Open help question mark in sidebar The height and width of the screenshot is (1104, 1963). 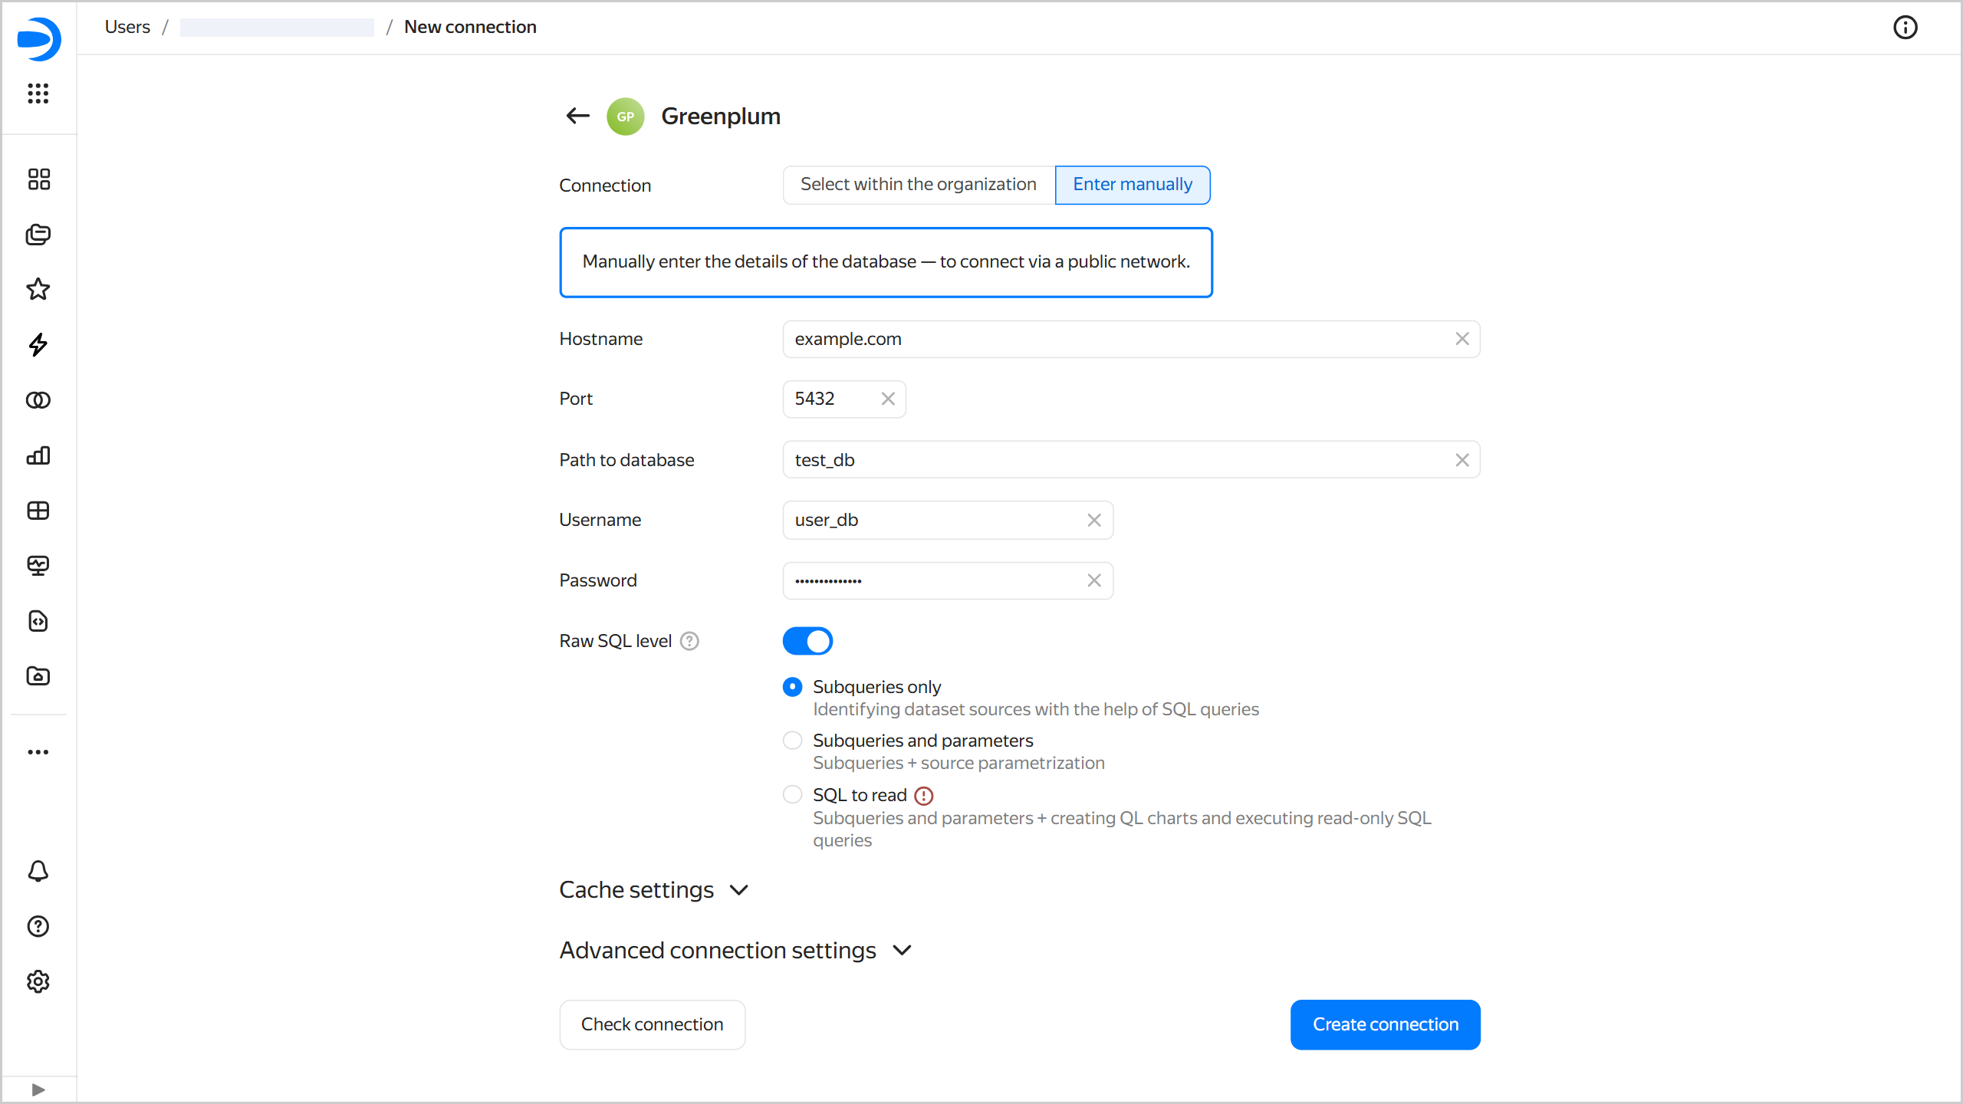tap(38, 926)
